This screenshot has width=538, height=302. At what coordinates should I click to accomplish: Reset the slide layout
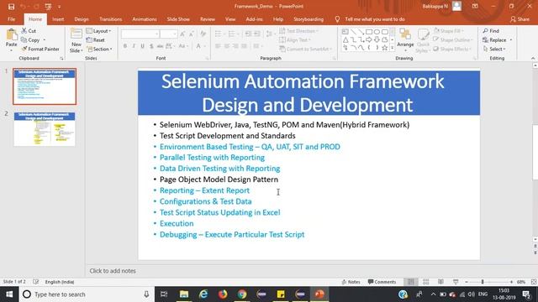pyautogui.click(x=95, y=40)
